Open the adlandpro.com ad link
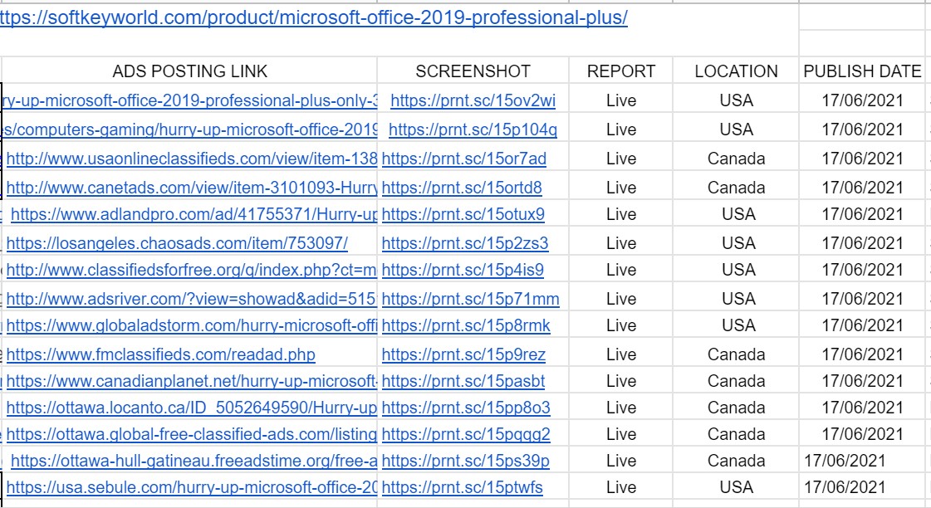Image resolution: width=931 pixels, height=508 pixels. pyautogui.click(x=194, y=215)
